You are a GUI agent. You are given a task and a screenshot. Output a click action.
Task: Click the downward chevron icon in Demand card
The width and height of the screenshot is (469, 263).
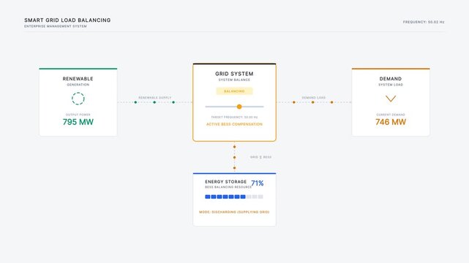click(391, 99)
